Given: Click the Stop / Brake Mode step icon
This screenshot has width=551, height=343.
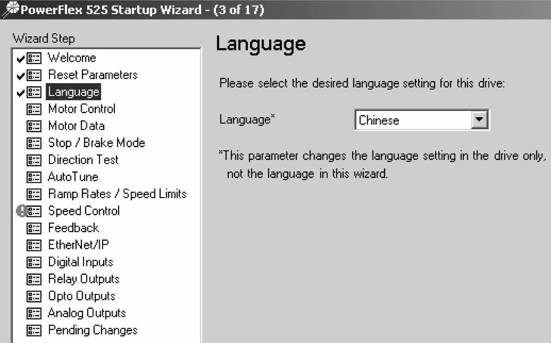Looking at the screenshot, I should click(x=34, y=143).
